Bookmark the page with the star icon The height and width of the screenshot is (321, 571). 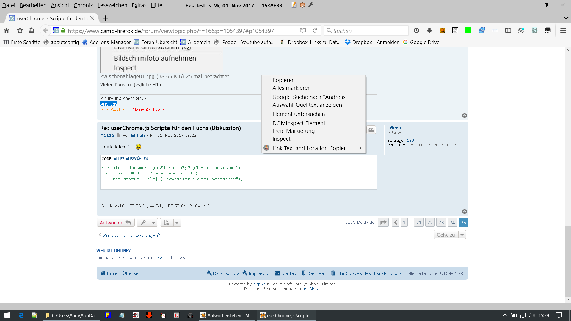tap(20, 31)
